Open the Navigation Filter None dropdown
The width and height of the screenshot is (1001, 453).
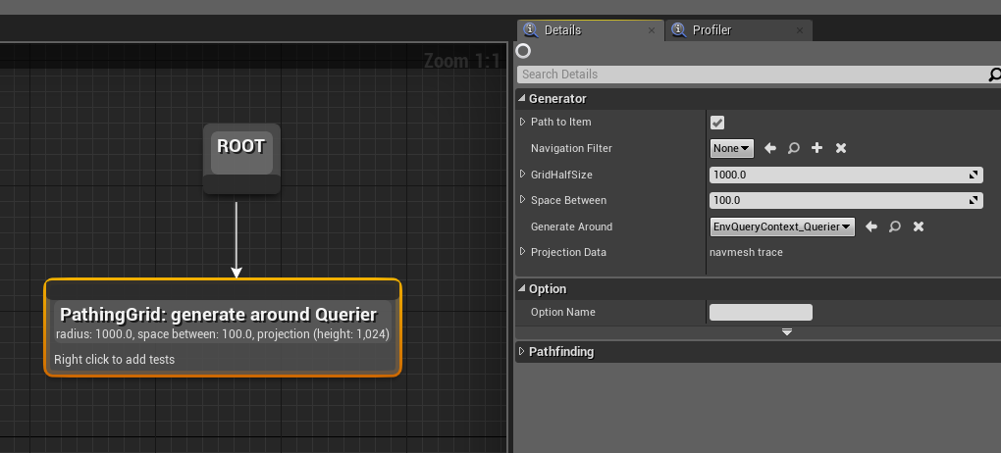pyautogui.click(x=731, y=148)
